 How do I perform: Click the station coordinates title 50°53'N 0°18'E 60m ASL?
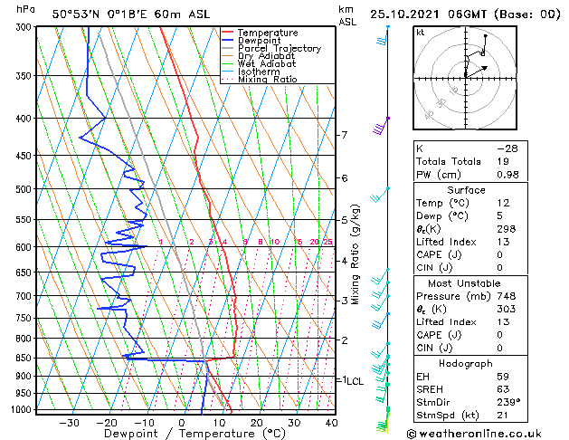coord(131,14)
